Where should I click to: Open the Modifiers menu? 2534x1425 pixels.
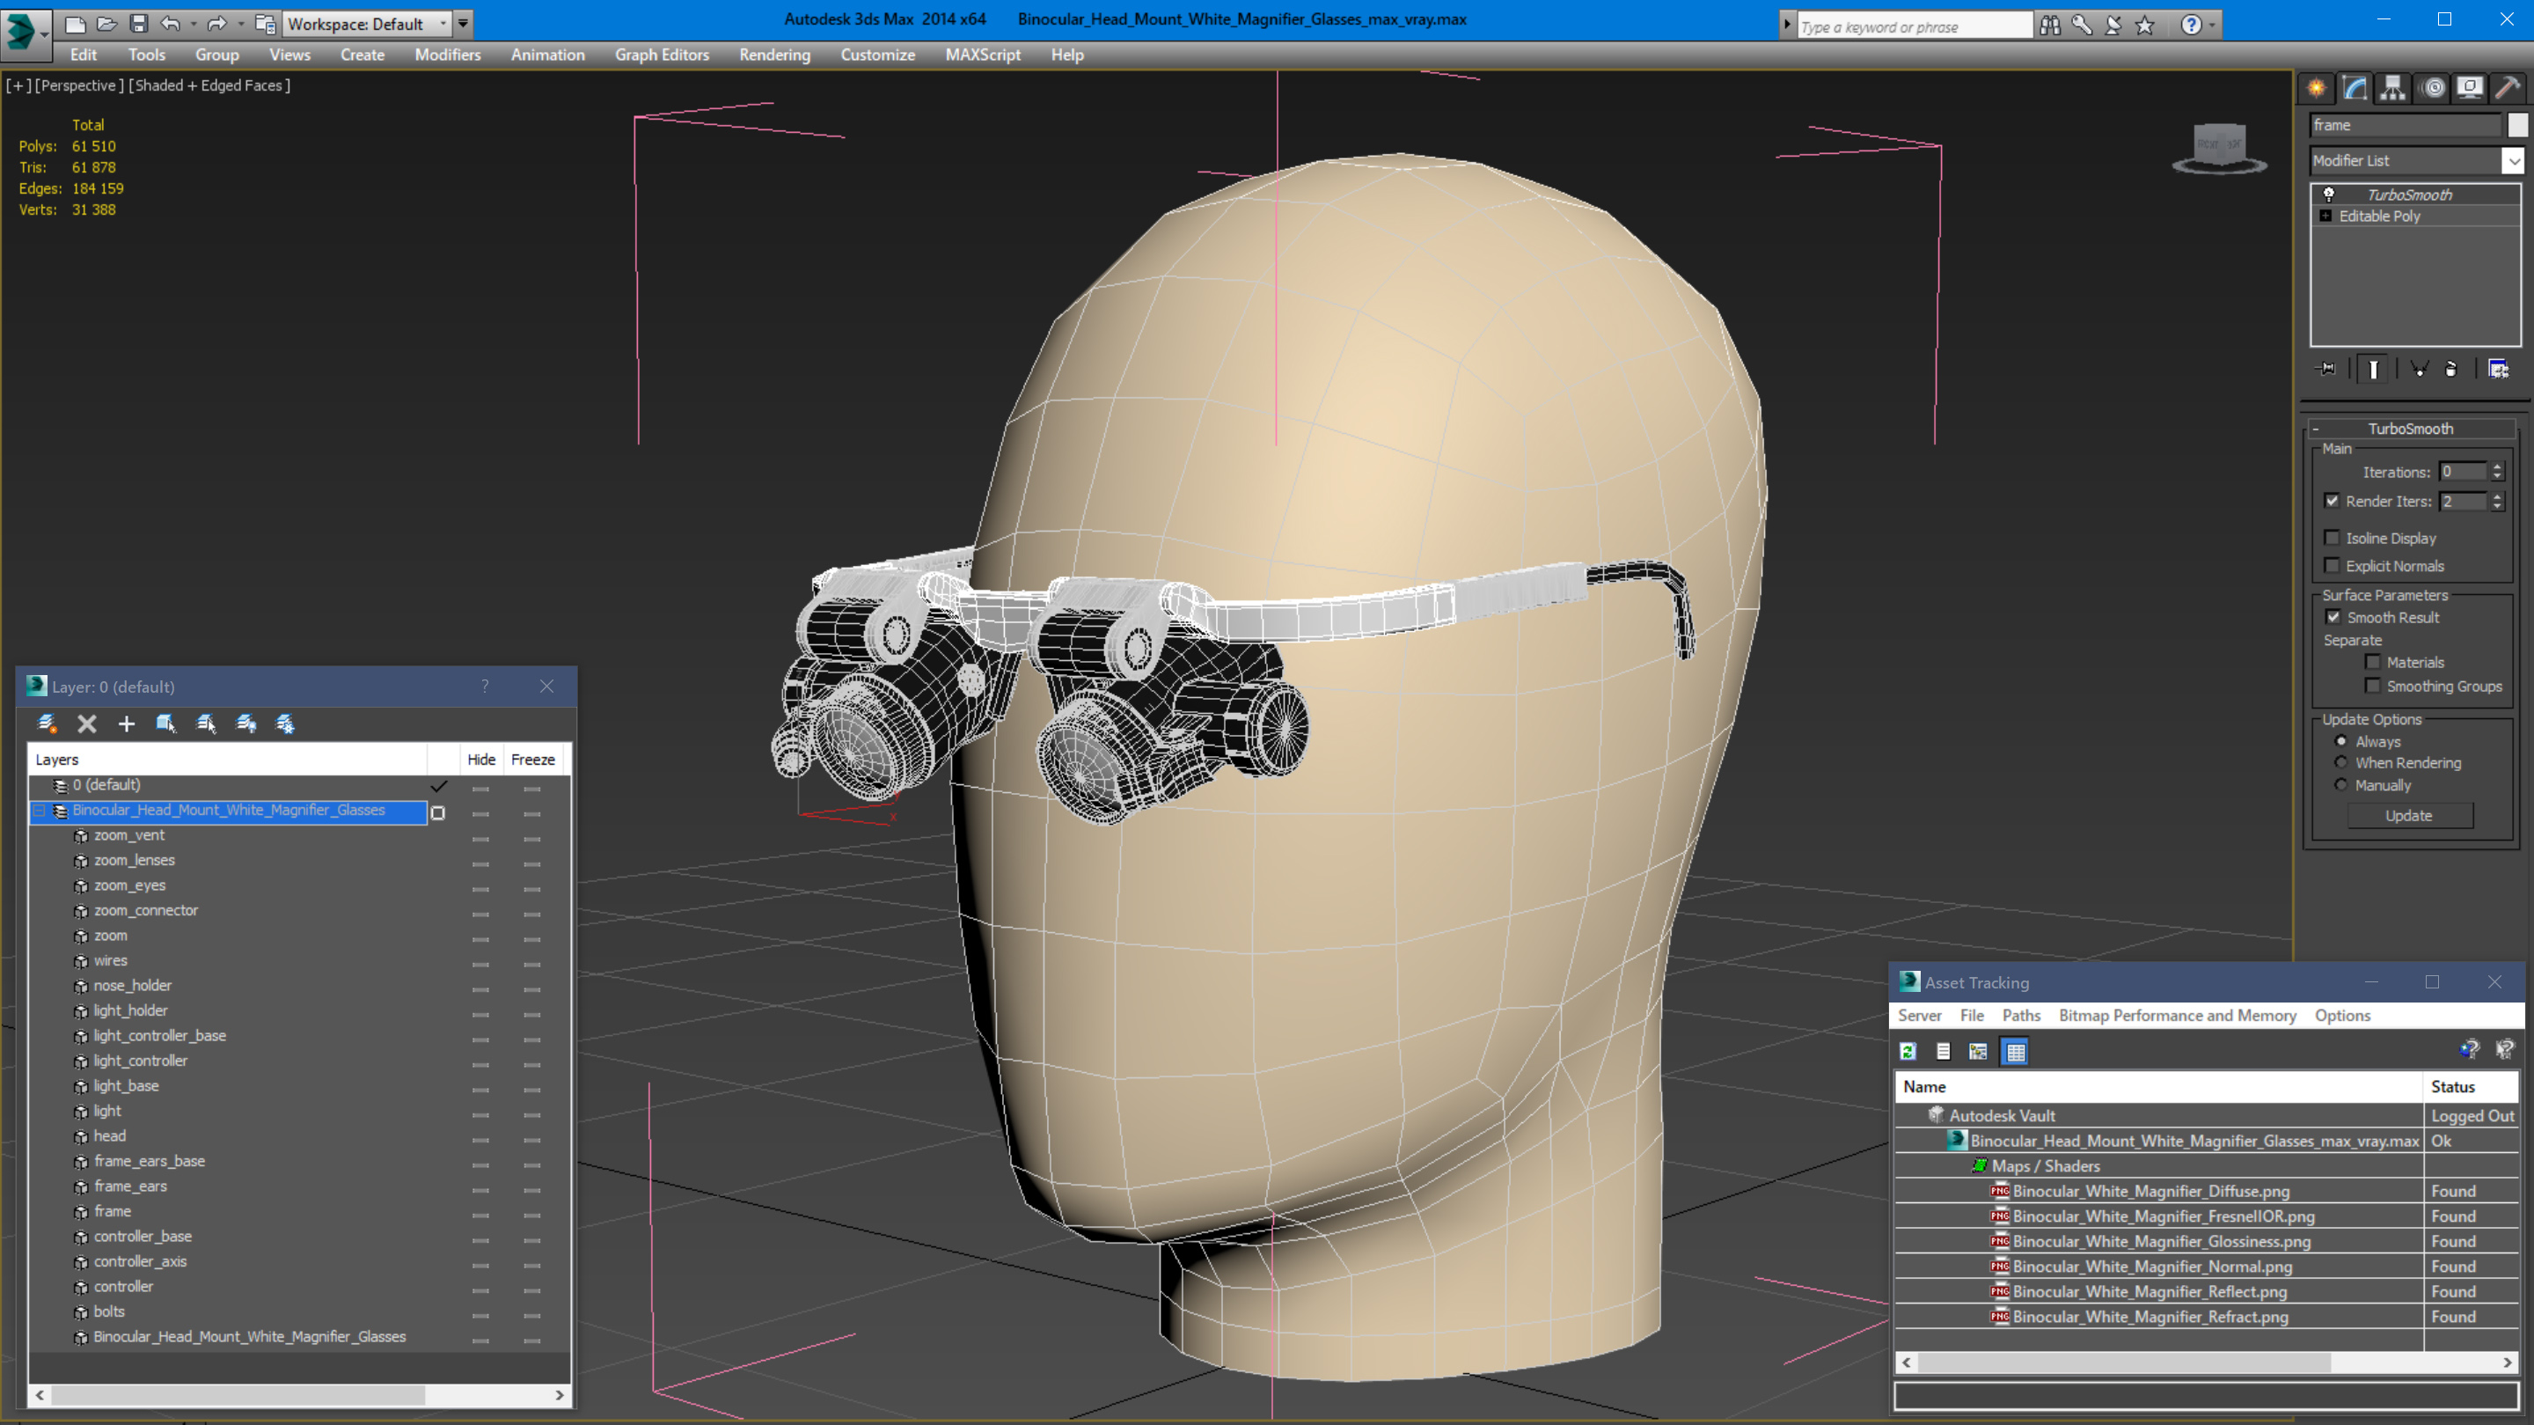(448, 55)
